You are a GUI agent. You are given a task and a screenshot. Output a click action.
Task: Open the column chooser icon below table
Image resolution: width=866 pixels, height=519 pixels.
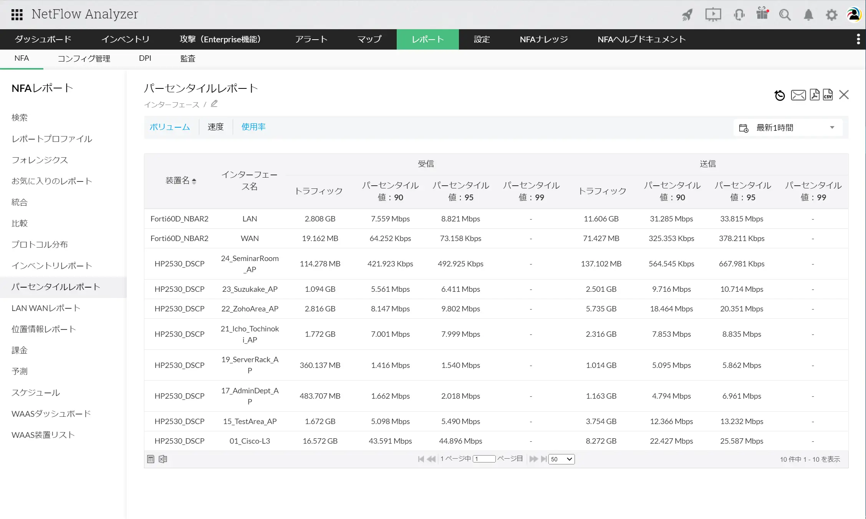click(x=151, y=459)
